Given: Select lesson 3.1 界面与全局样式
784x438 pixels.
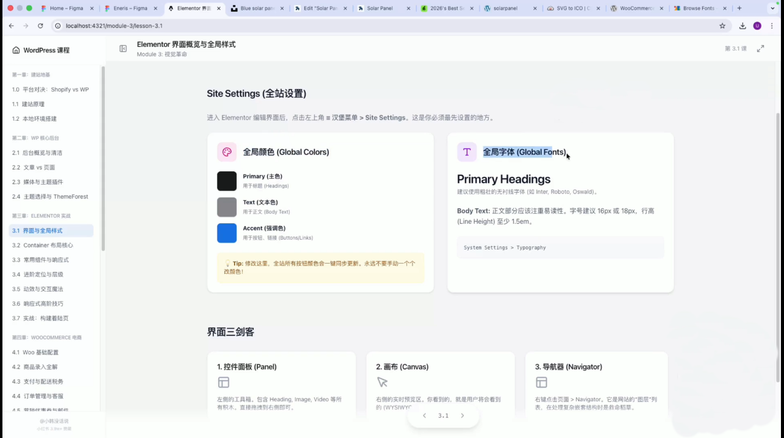Looking at the screenshot, I should click(x=51, y=231).
